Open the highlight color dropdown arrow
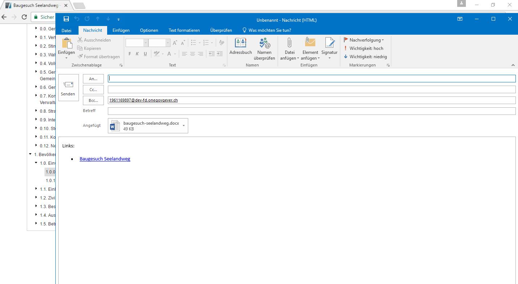This screenshot has width=518, height=284. (x=163, y=54)
